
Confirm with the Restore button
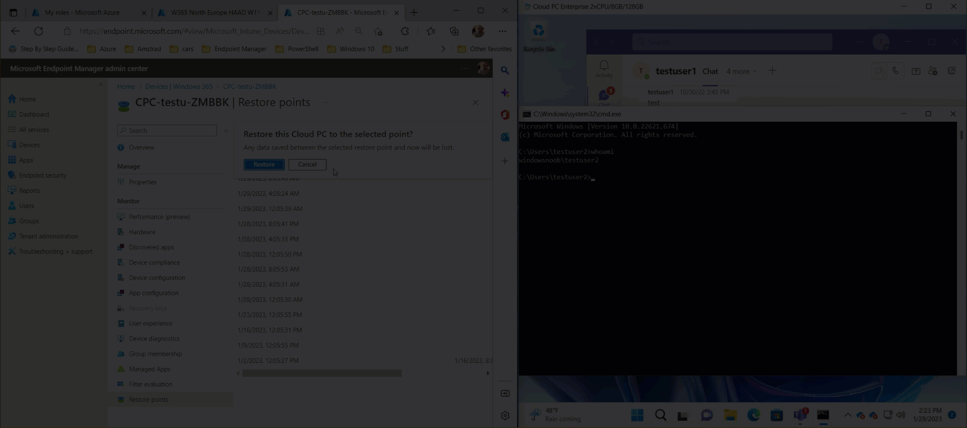pyautogui.click(x=264, y=165)
